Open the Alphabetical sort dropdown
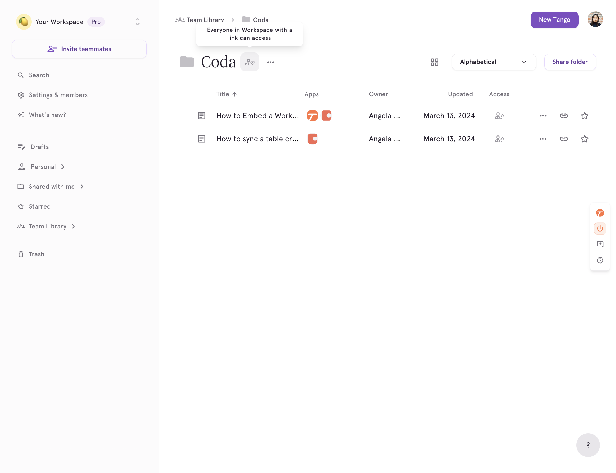The height and width of the screenshot is (473, 616). point(494,62)
